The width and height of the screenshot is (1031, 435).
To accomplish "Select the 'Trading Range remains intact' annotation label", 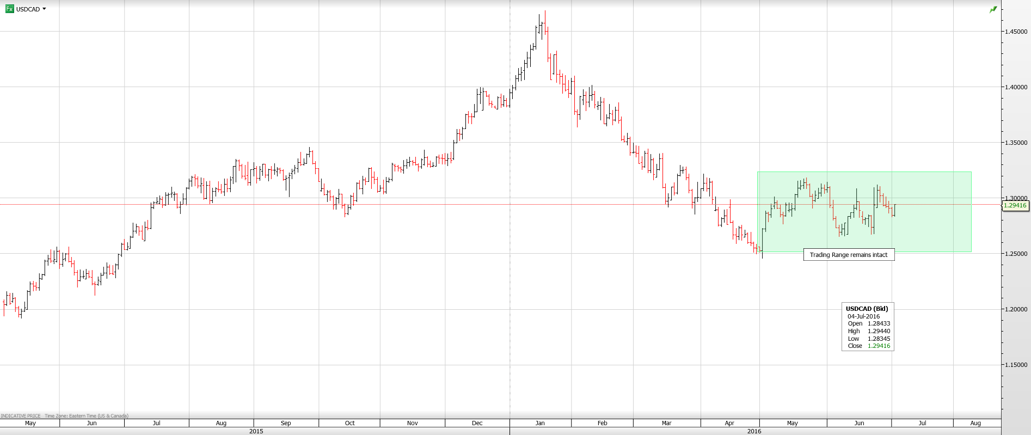I will (848, 255).
